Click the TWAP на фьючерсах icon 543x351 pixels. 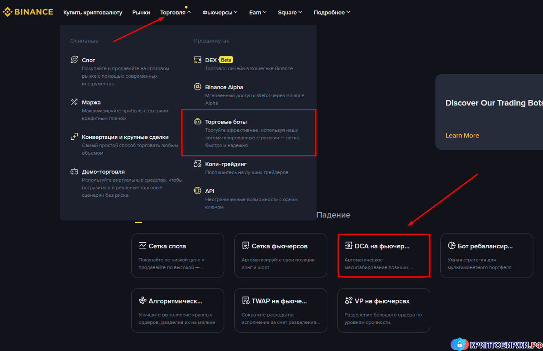click(246, 300)
